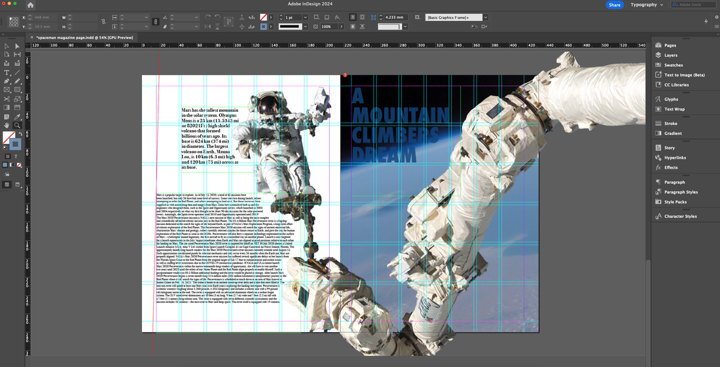The image size is (720, 367).
Task: Click the blue stroke swatch in toolbox
Action: [x=16, y=144]
